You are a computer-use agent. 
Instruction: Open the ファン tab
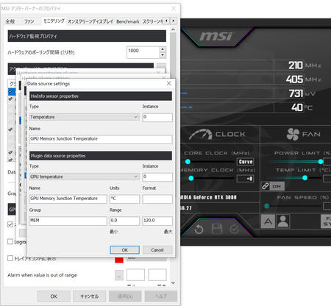(29, 21)
